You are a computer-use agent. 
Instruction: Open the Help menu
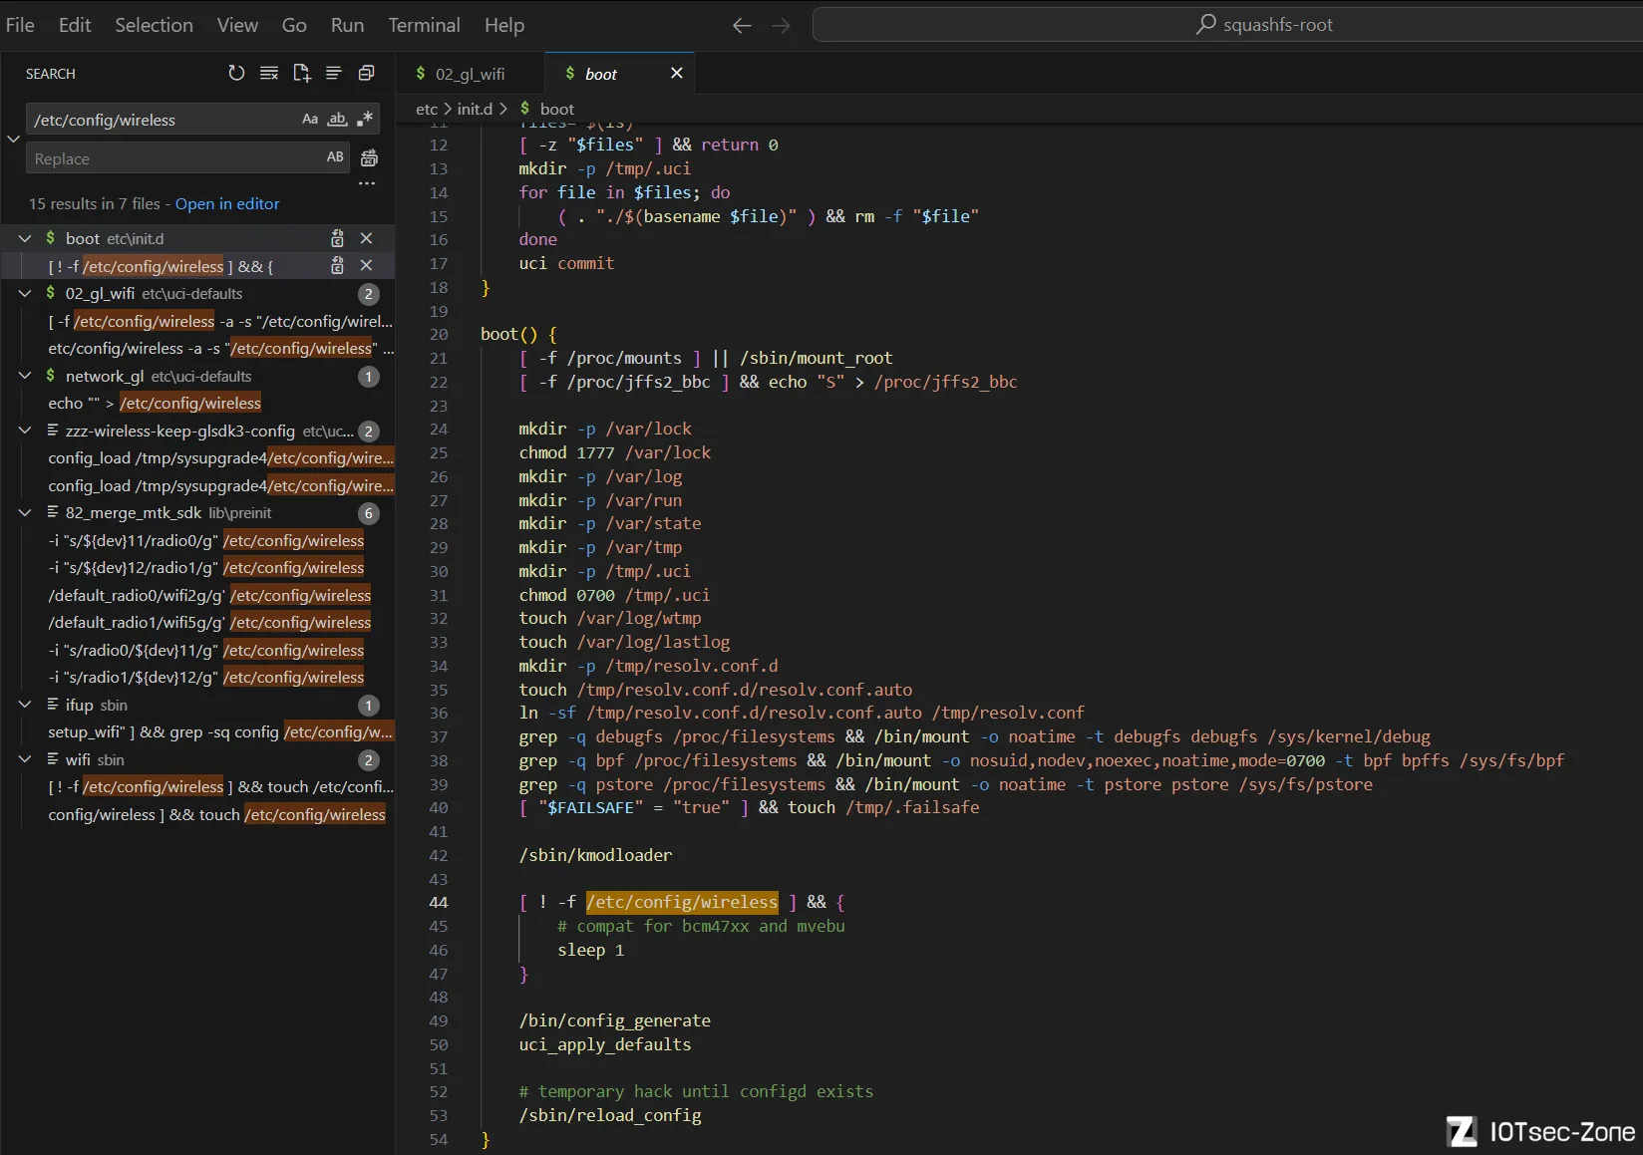coord(504,25)
